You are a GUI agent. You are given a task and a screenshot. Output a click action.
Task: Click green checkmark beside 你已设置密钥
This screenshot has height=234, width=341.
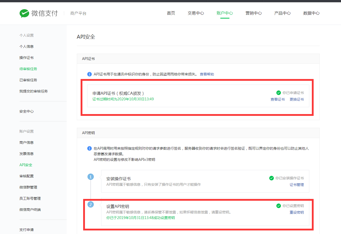pos(278,206)
